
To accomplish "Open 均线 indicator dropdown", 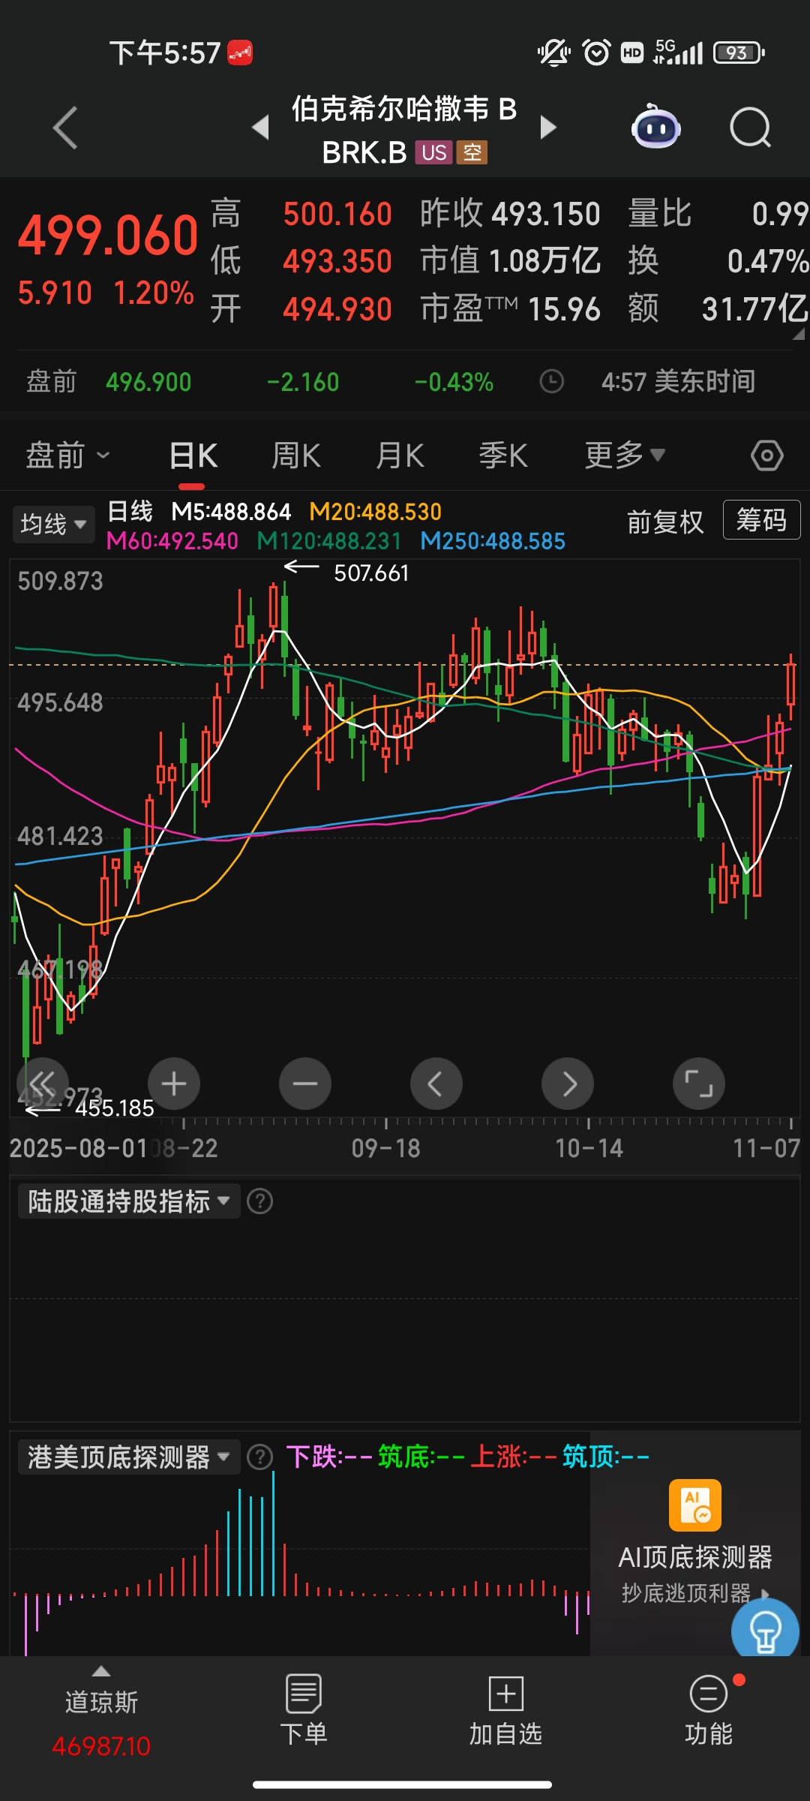I will pos(53,524).
